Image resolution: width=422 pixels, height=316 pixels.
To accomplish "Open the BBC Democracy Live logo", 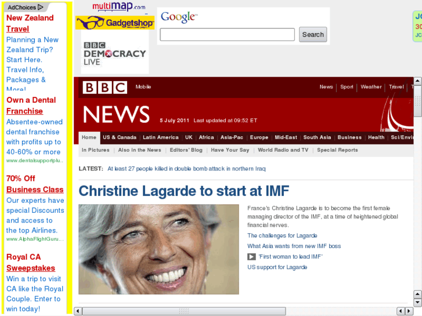I will [x=115, y=54].
